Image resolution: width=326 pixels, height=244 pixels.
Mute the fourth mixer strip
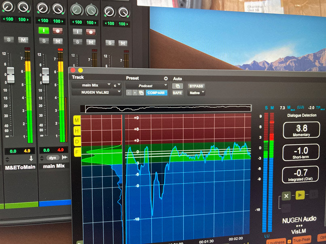pyautogui.click(x=123, y=43)
